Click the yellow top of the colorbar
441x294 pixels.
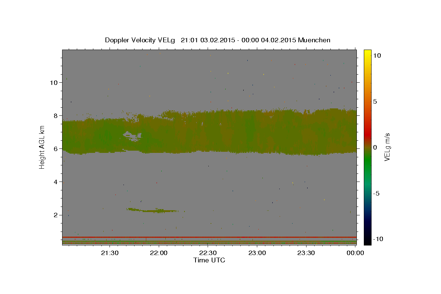[x=367, y=53]
